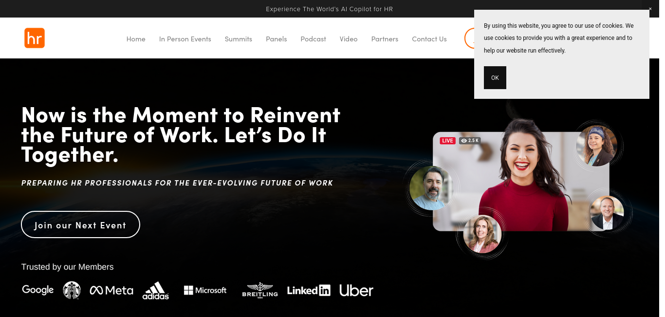Click the Starbucks logo
Image resolution: width=665 pixels, height=317 pixels.
pos(72,290)
